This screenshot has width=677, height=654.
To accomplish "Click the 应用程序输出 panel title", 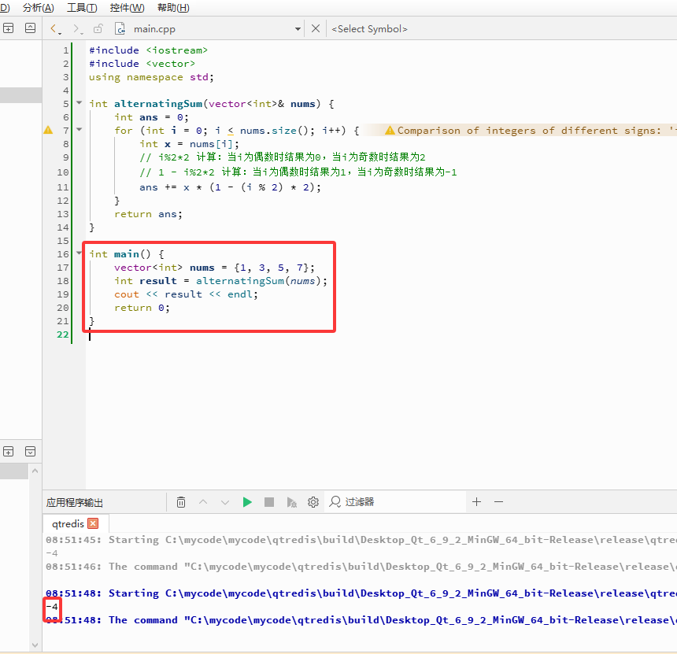I will click(75, 502).
